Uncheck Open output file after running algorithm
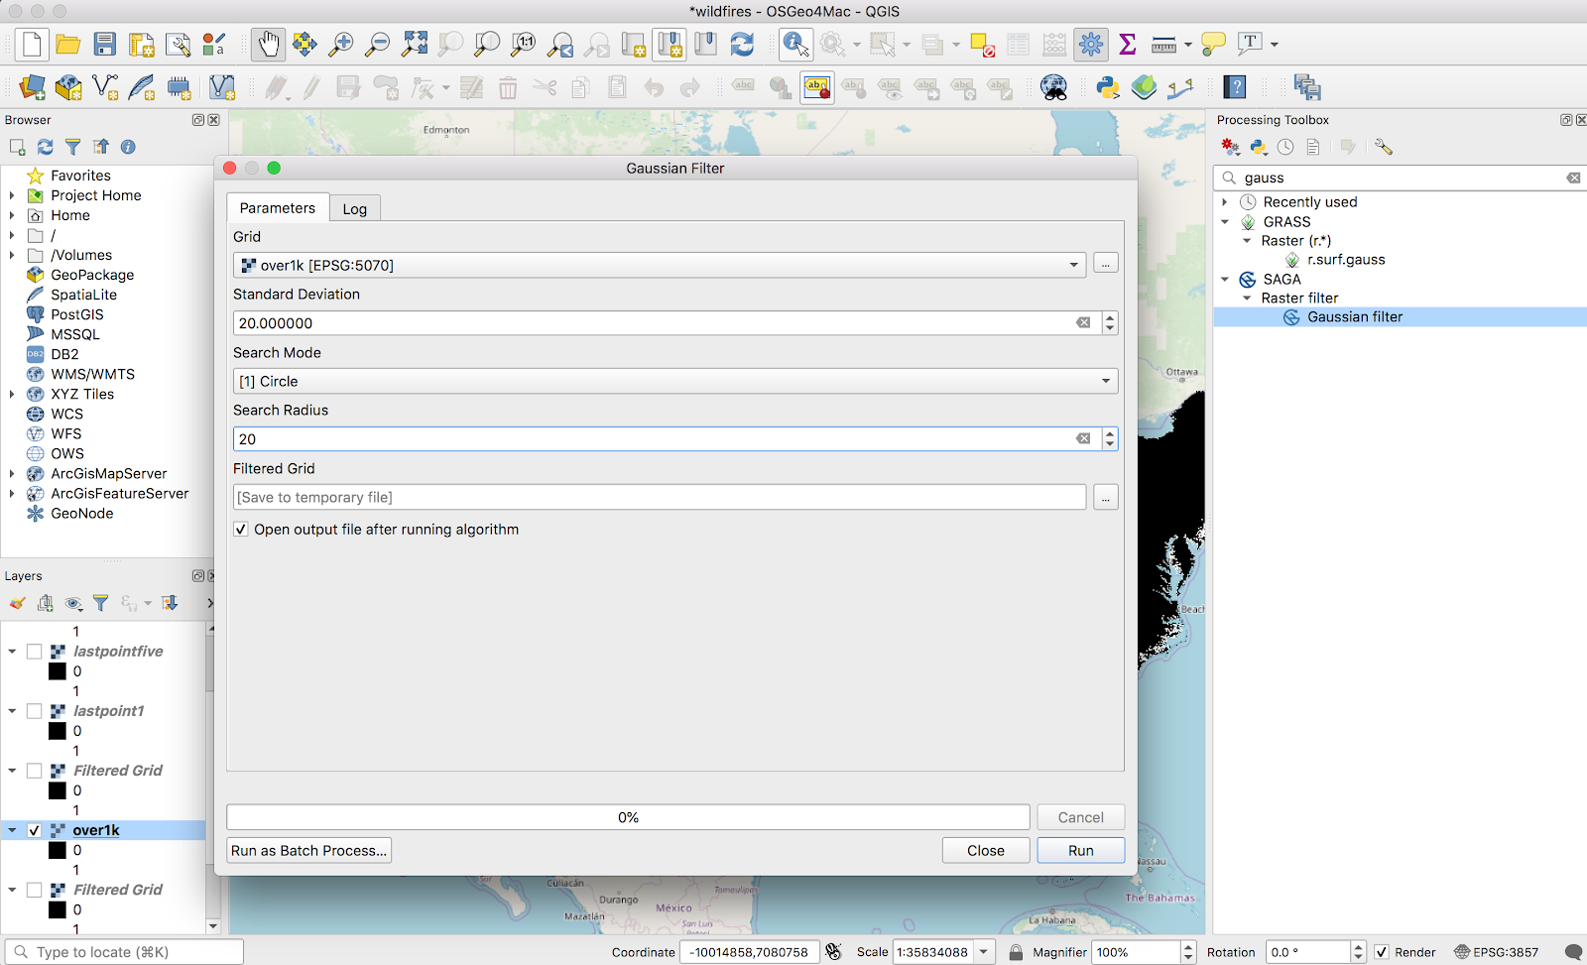 point(241,530)
